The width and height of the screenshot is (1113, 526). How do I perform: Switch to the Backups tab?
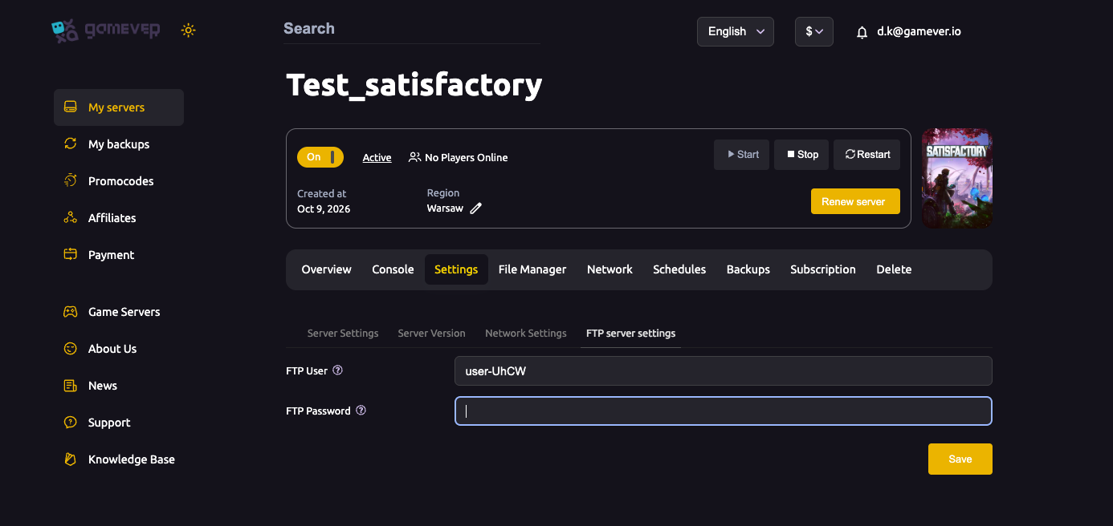coord(748,269)
